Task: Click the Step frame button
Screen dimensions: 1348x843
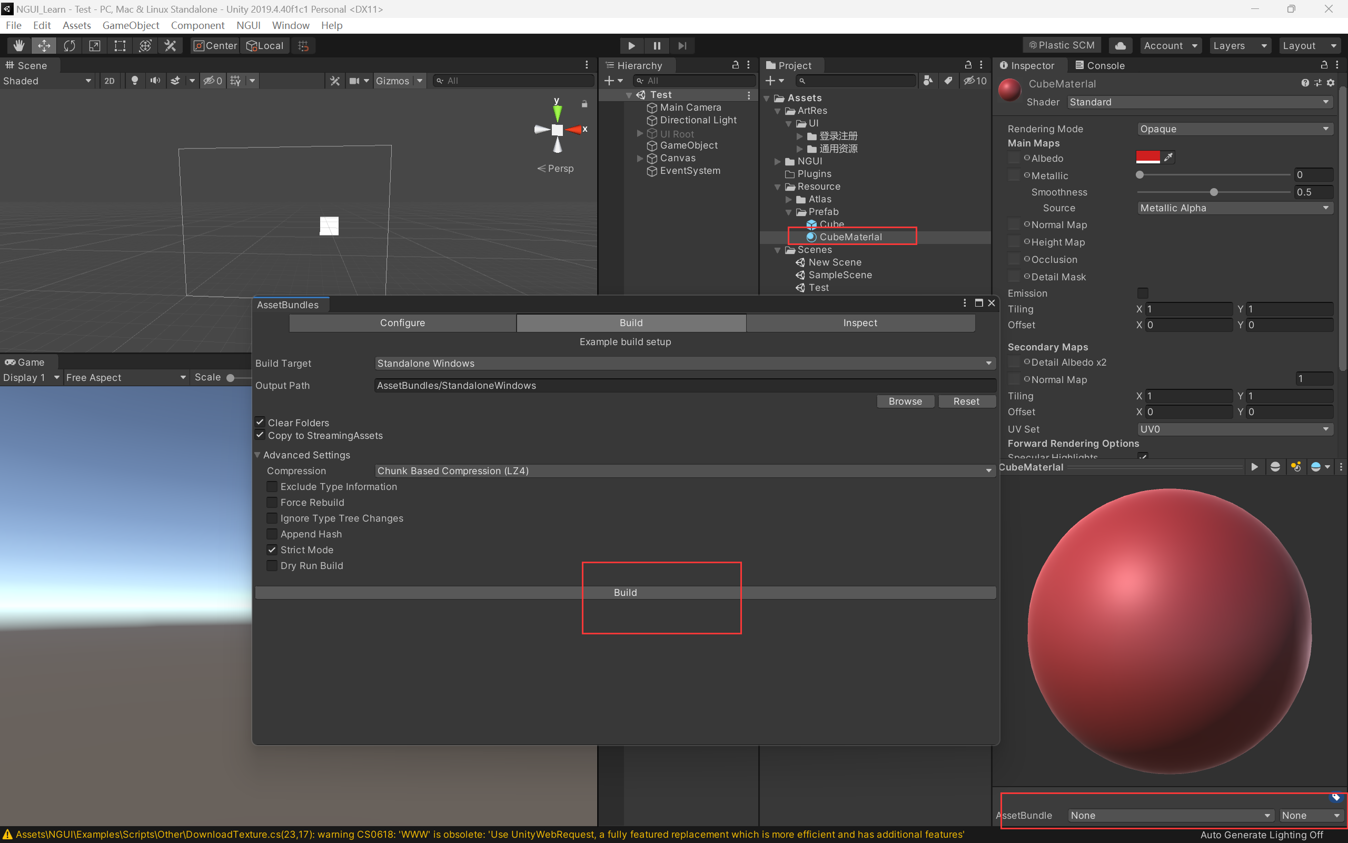Action: coord(682,46)
